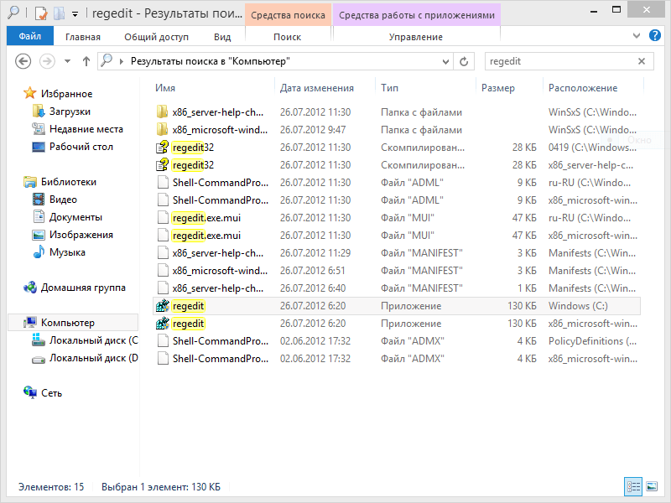Switch to details view in status bar

pos(632,486)
